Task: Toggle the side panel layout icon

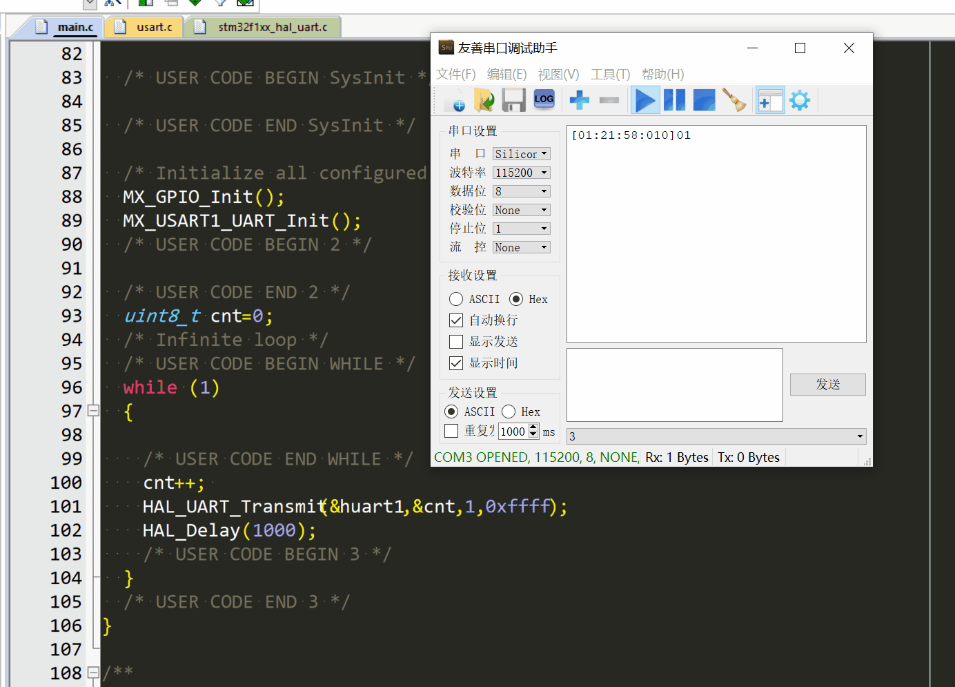Action: 770,101
